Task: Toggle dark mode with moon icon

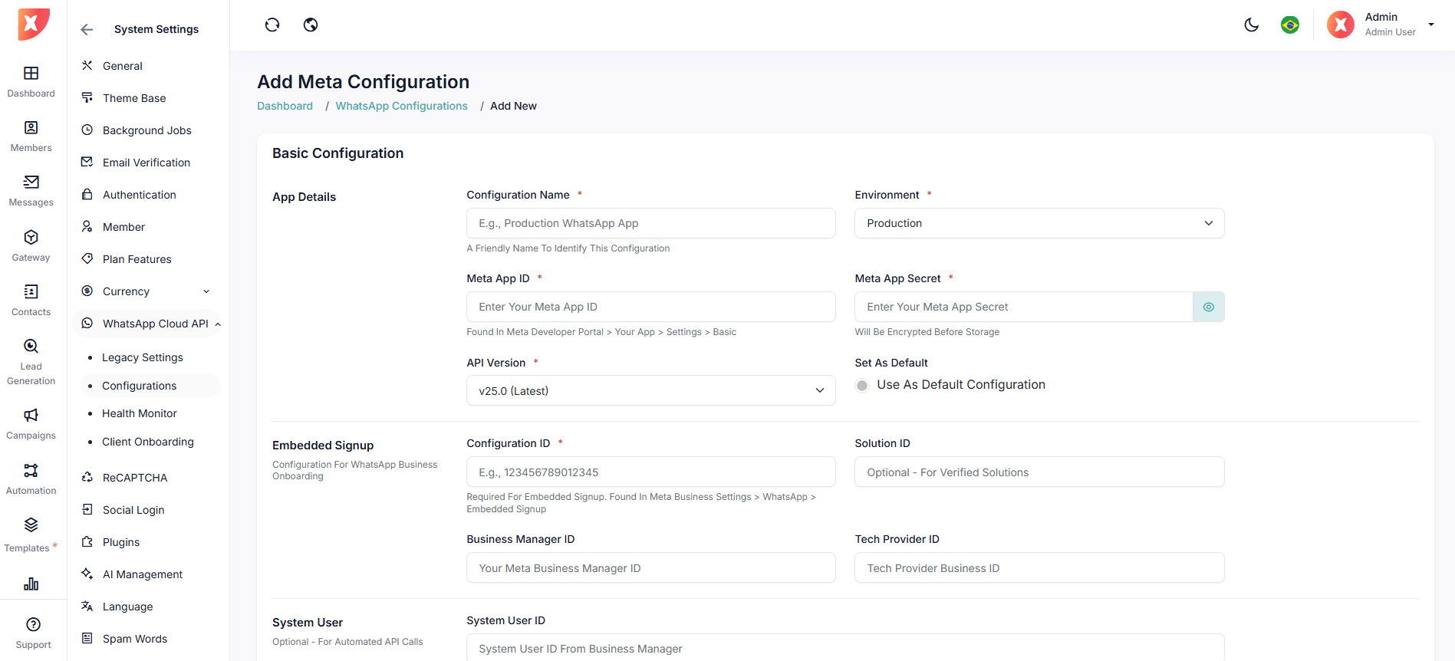Action: (x=1251, y=25)
